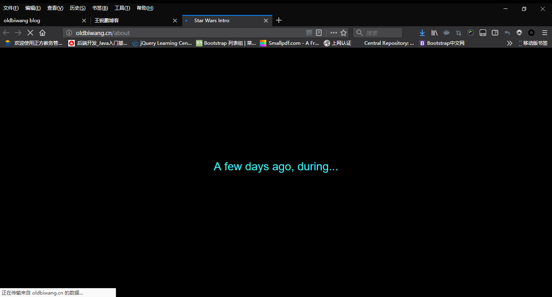Open jQuery Learning Cen... bookmark
Screen dimensions: 552x297
click(162, 43)
